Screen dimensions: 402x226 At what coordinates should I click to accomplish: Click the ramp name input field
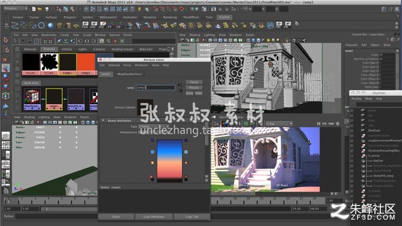point(155,88)
